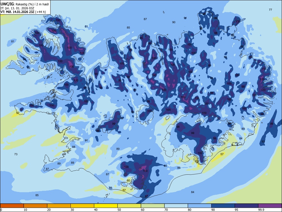282x212 pixels.
Task: Select the humidity value 86 on the map
Action: tap(179, 168)
